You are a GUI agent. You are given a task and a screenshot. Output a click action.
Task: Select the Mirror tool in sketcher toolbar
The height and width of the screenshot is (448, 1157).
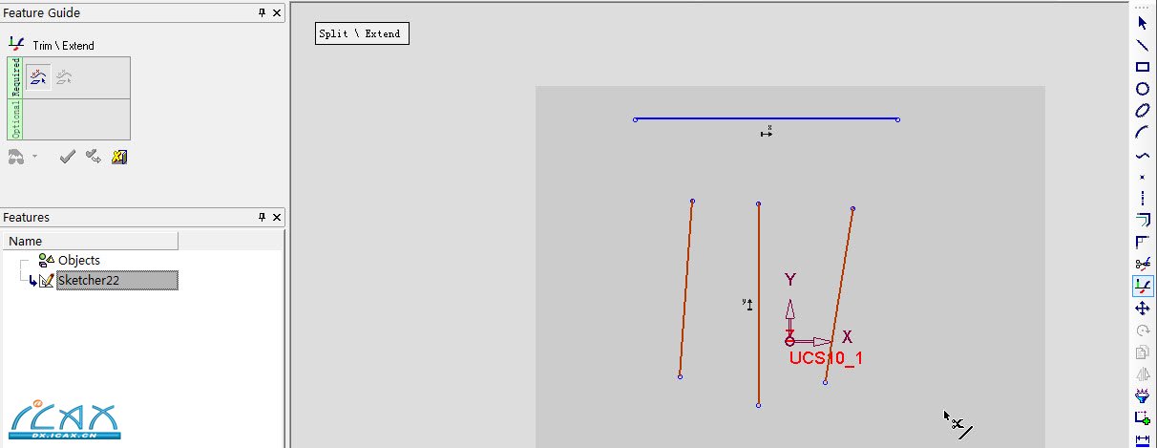1142,374
